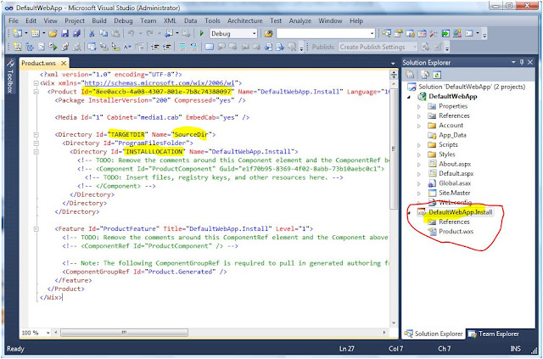This screenshot has height=359, width=543.
Task: Click the Navigate Backward icon
Action: [169, 34]
